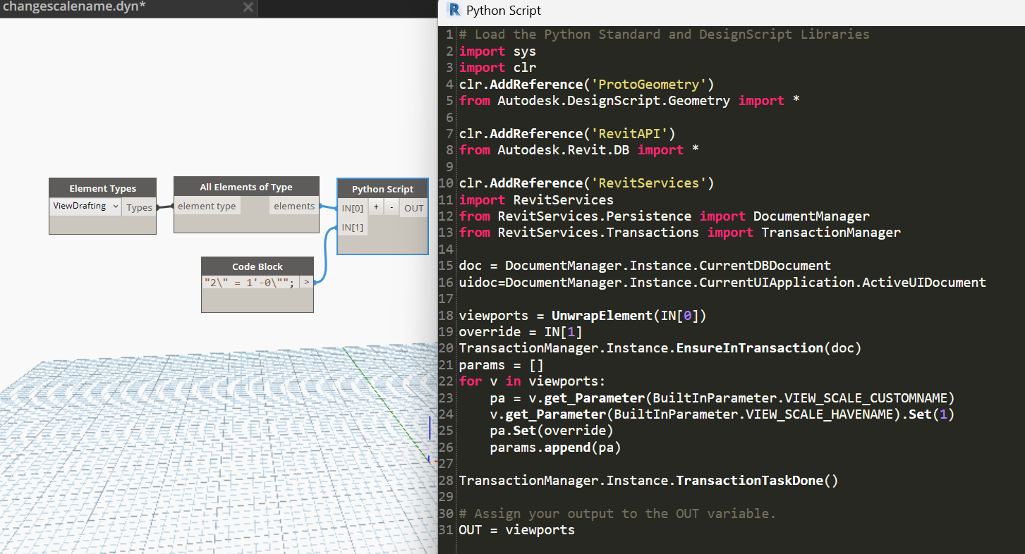Add an input with the + button

(376, 208)
